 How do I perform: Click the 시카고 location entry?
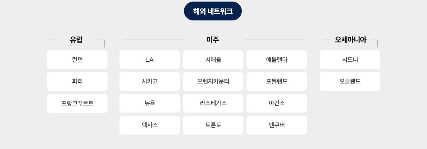150,81
